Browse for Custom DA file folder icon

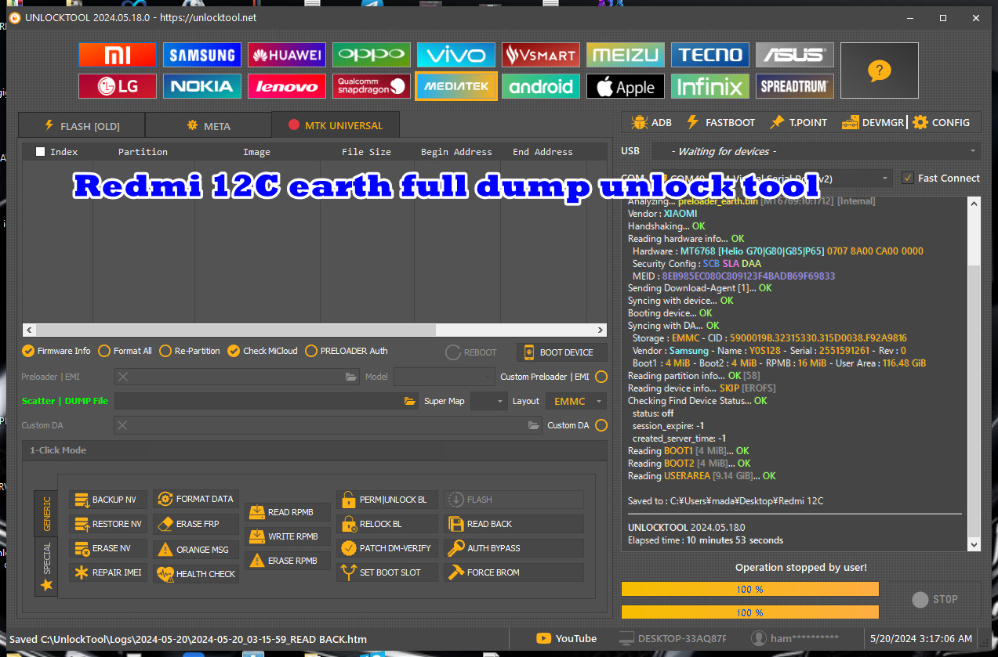pos(533,425)
